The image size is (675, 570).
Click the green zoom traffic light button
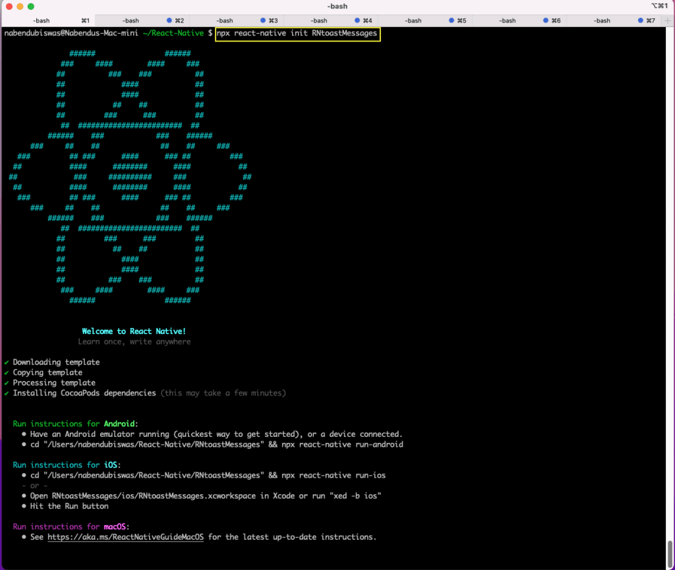point(30,6)
